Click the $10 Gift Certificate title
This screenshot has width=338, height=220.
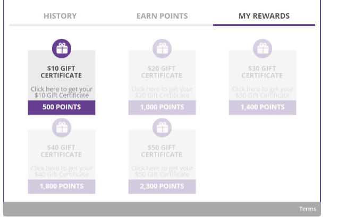(x=61, y=72)
